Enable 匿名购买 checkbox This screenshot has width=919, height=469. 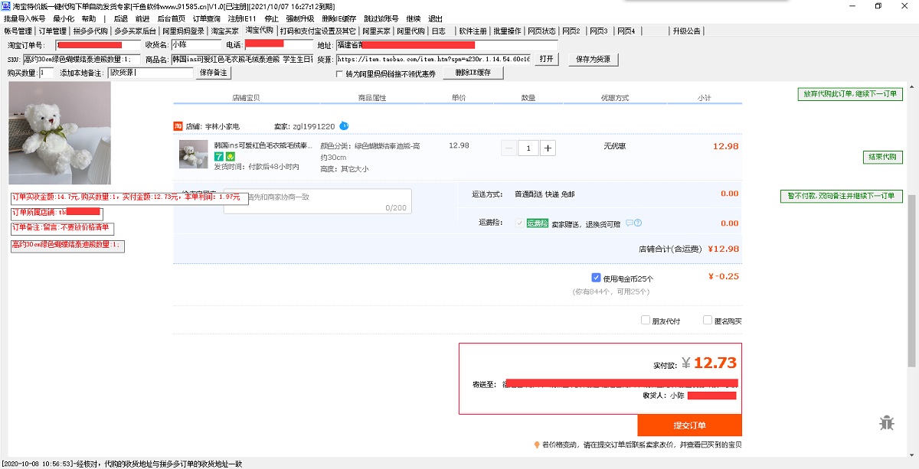[x=708, y=321]
